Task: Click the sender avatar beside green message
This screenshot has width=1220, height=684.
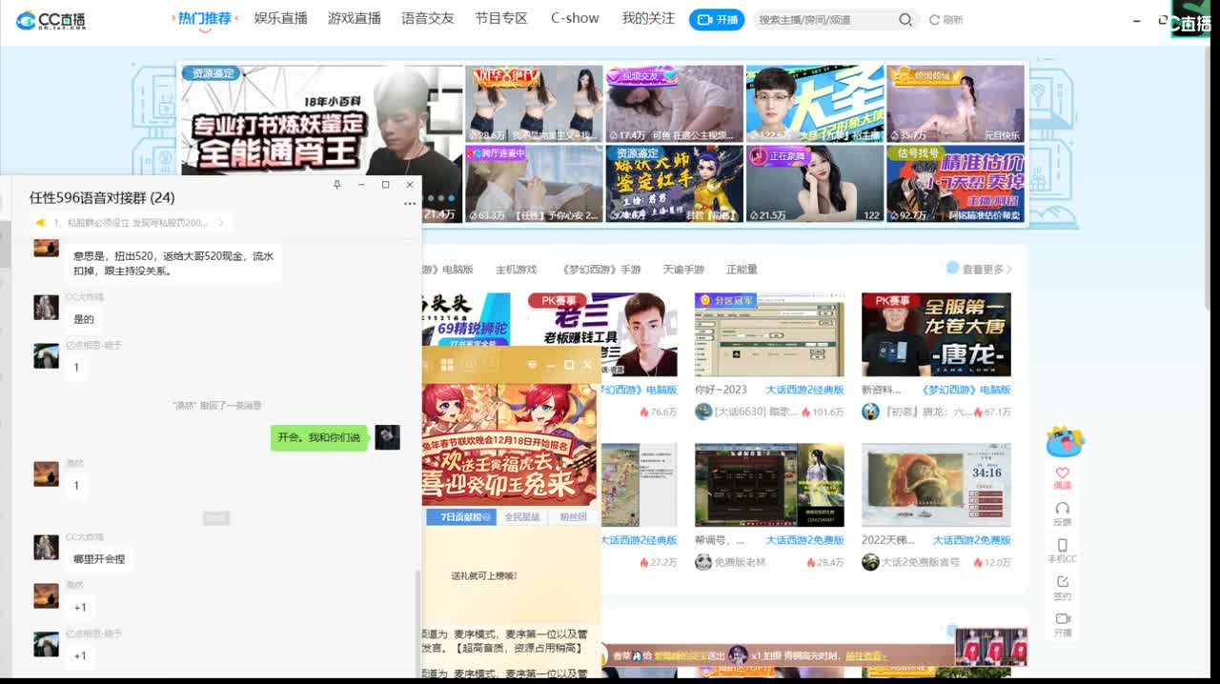Action: [387, 437]
